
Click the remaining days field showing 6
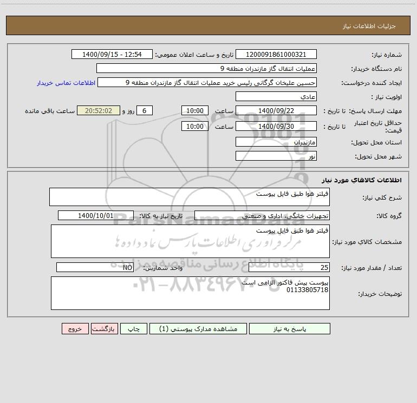145,110
